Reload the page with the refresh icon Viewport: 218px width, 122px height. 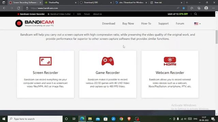coord(18,8)
